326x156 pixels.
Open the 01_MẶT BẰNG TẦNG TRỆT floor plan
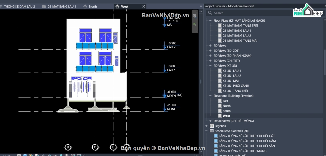[240, 25]
